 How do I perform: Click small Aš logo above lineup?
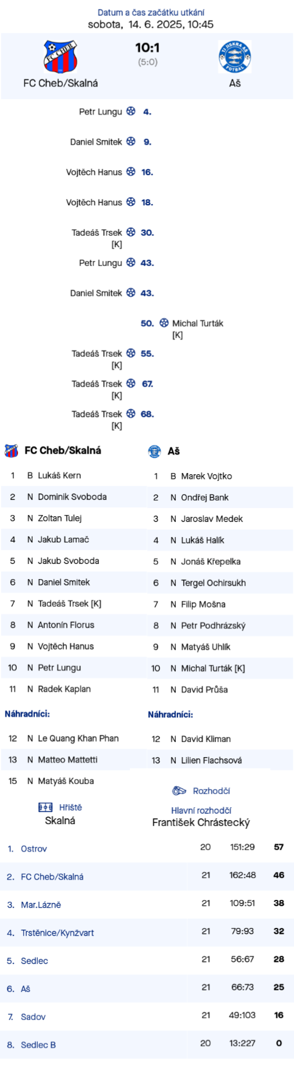[x=154, y=451]
